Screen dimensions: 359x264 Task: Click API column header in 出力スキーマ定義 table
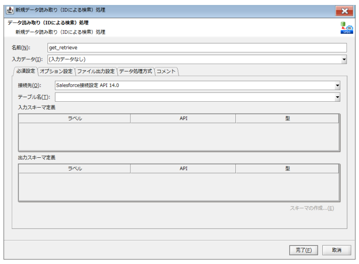183,169
